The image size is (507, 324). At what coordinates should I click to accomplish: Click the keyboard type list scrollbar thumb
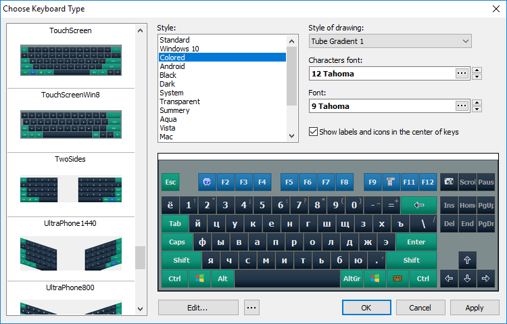(140, 258)
